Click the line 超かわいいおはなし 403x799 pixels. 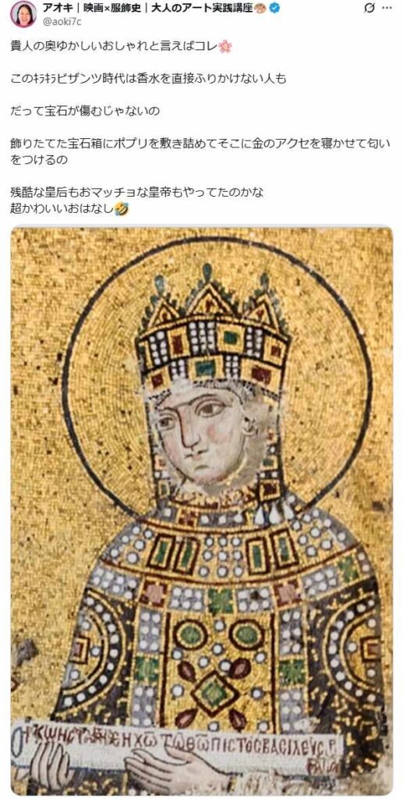63,208
